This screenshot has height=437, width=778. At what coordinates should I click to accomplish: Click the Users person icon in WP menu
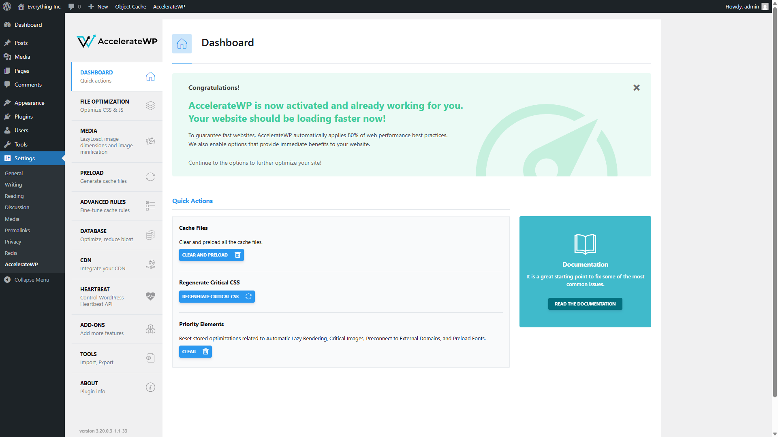[7, 130]
